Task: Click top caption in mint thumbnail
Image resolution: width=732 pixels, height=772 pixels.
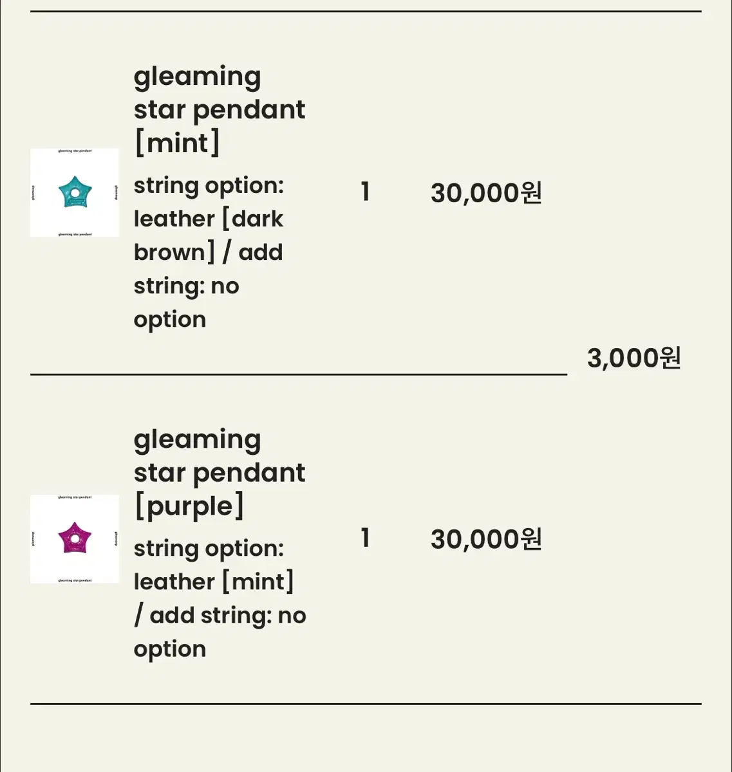Action: coord(75,151)
